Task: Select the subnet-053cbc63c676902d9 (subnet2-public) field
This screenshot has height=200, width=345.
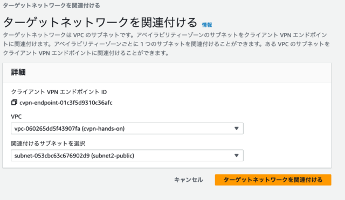Action: [x=127, y=155]
